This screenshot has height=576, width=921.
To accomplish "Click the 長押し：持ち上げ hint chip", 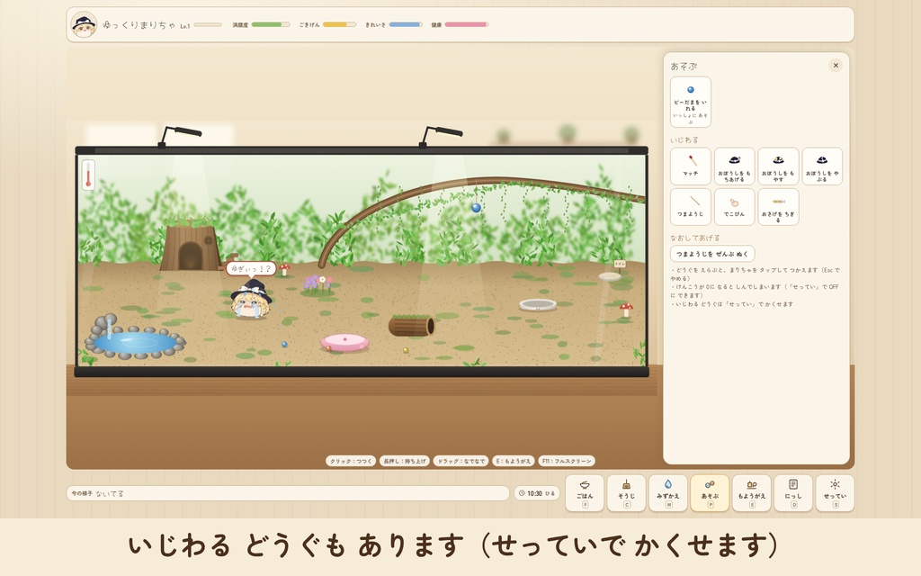I will coord(405,461).
